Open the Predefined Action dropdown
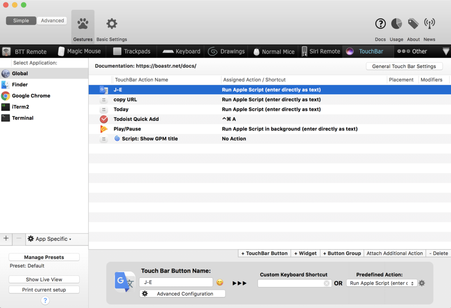451x308 pixels. click(382, 283)
